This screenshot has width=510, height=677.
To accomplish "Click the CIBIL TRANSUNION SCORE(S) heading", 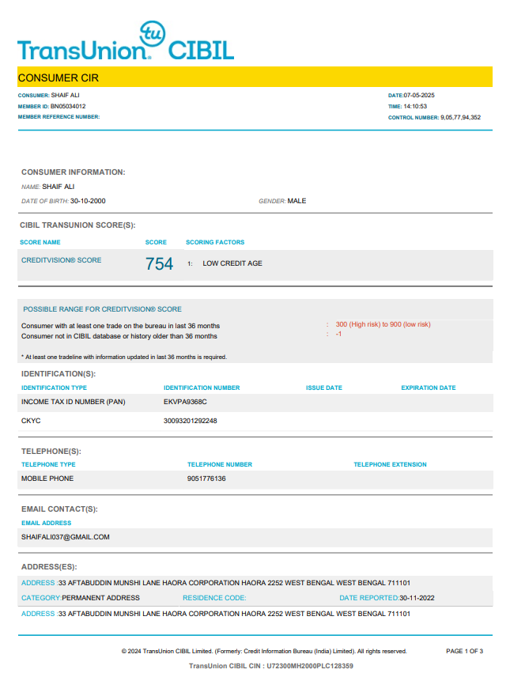I will (77, 225).
